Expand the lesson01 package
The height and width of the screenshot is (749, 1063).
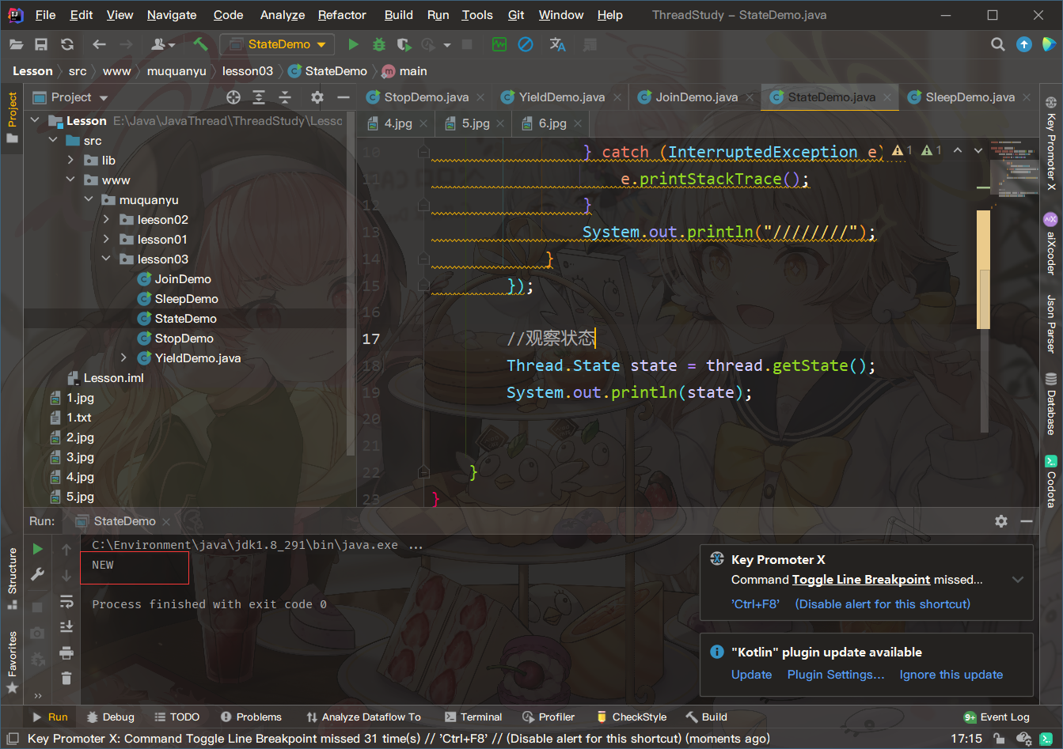[106, 240]
